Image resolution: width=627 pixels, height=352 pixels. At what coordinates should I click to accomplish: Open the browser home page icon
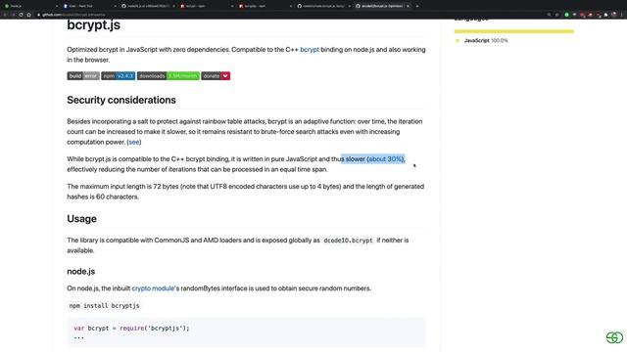tap(28, 15)
